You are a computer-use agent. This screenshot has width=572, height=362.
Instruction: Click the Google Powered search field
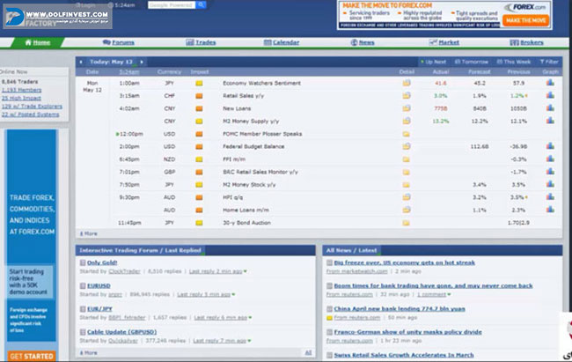pyautogui.click(x=172, y=5)
